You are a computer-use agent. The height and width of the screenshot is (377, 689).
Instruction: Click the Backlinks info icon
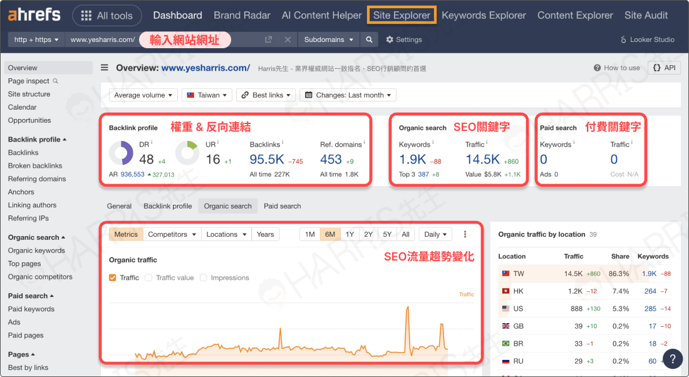[x=282, y=142]
